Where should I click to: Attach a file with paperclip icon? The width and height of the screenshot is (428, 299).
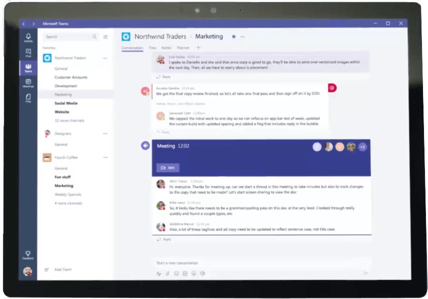click(x=168, y=273)
